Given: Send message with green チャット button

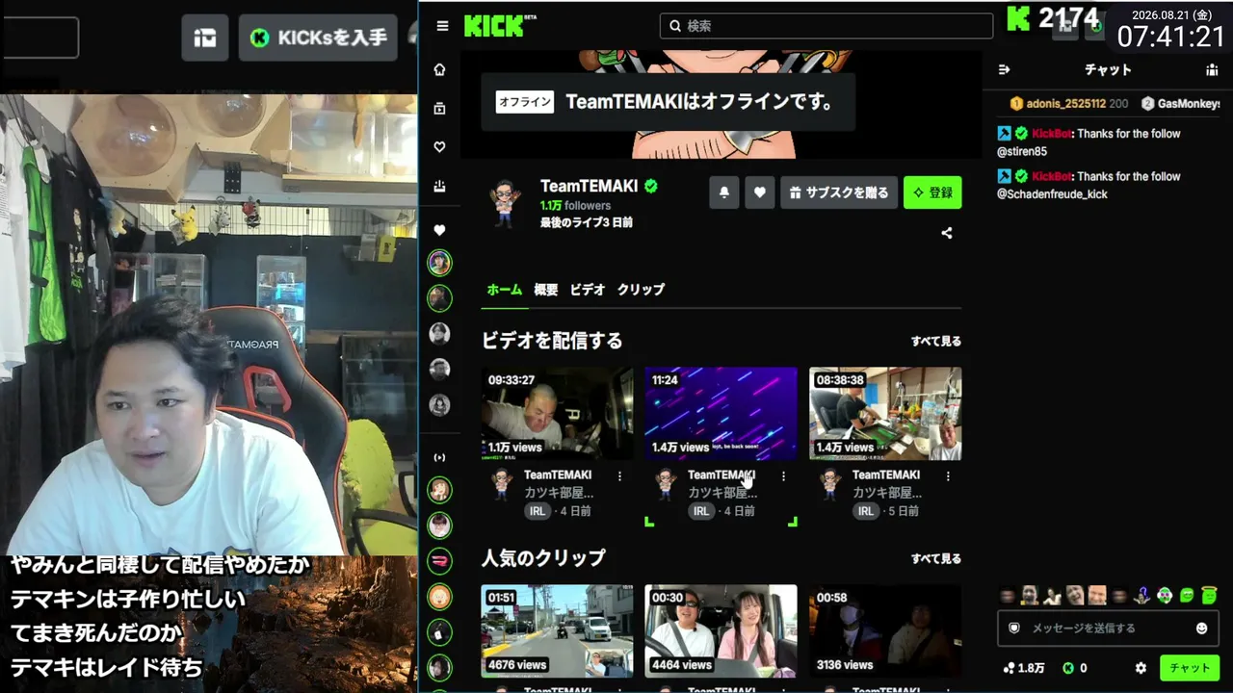Looking at the screenshot, I should pos(1190,668).
